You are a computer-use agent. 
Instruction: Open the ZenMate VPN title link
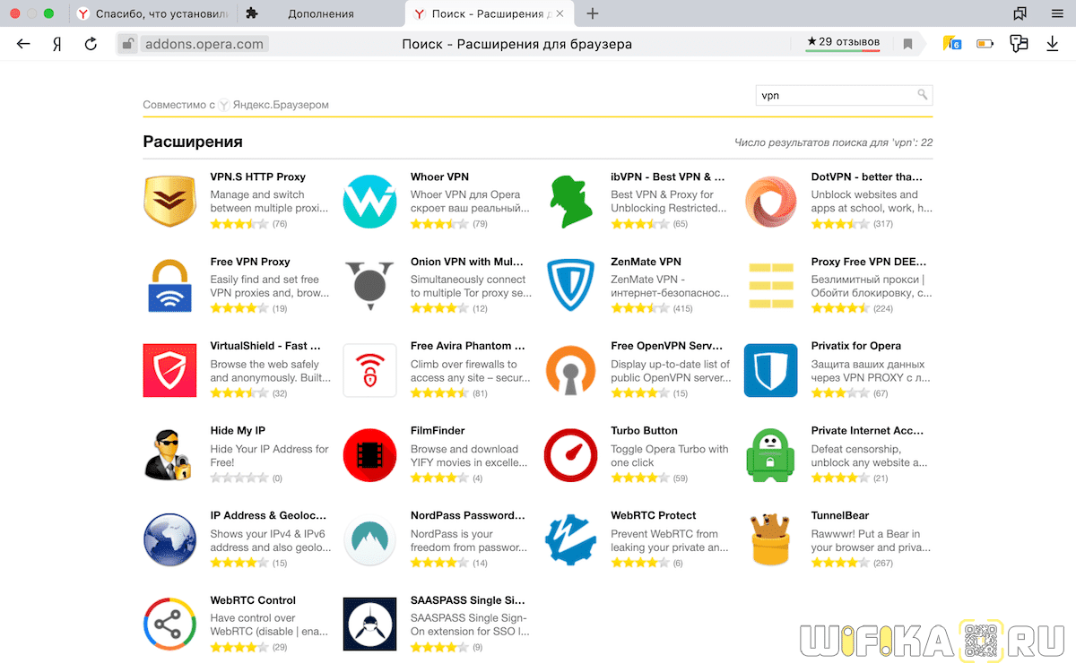click(x=646, y=262)
